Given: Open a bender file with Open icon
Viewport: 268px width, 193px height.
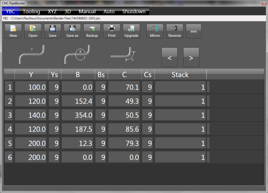Looking at the screenshot, I should (33, 31).
